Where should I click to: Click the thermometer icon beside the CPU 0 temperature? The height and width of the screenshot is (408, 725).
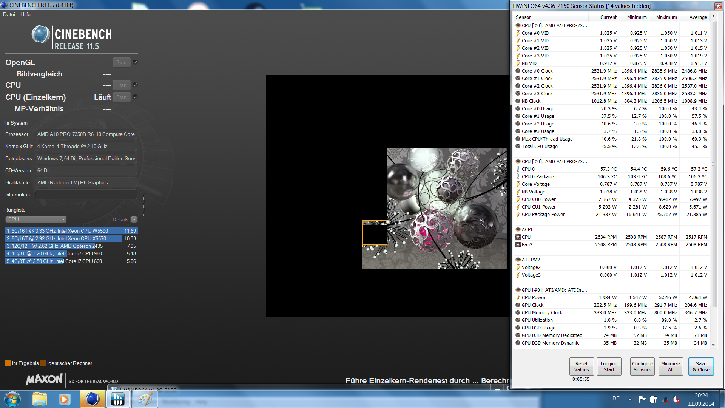(518, 169)
